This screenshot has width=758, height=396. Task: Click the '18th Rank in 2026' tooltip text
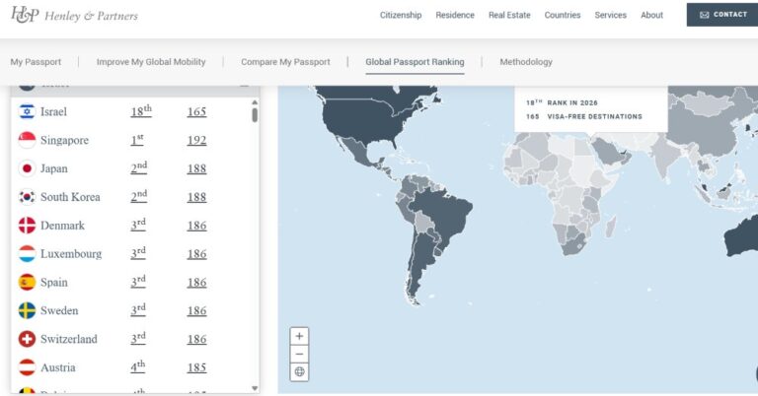pos(562,102)
